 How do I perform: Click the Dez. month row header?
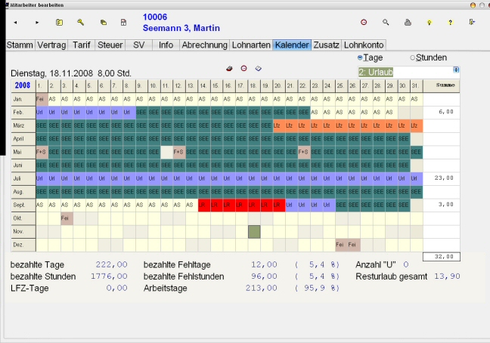point(23,245)
